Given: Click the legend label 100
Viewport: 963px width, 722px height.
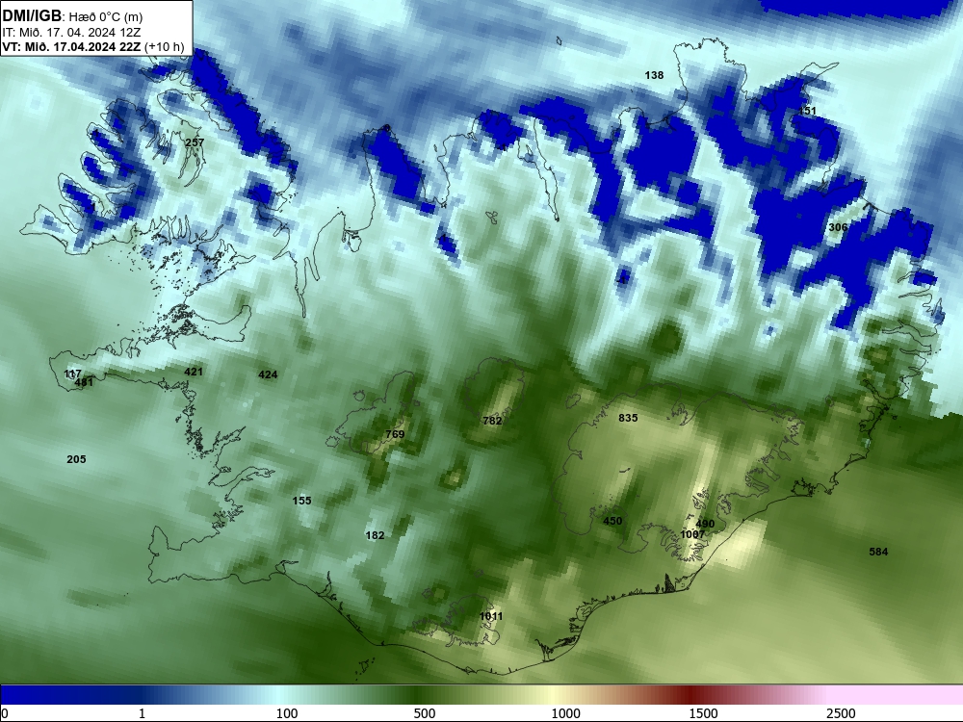Looking at the screenshot, I should (x=287, y=712).
